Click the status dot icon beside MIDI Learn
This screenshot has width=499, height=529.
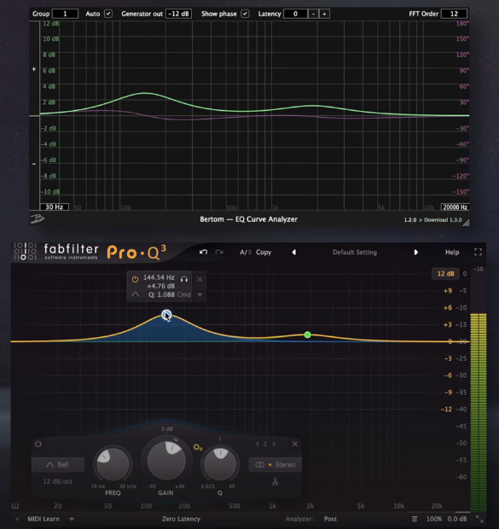(x=17, y=519)
